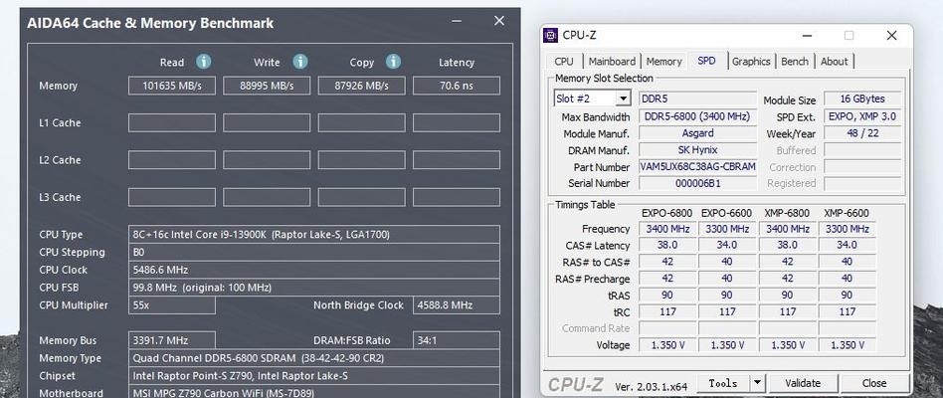Click the Write info icon in AIDA64
Image resolution: width=943 pixels, height=398 pixels.
tap(300, 62)
